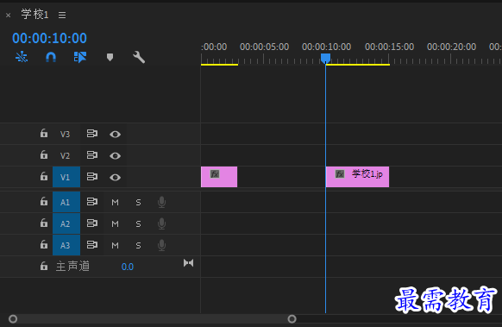Click voice-over record mic on A3
502x327 pixels.
click(161, 245)
